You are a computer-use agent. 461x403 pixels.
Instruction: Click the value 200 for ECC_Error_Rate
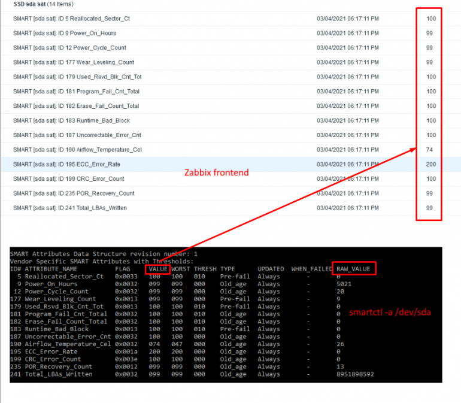pos(431,164)
